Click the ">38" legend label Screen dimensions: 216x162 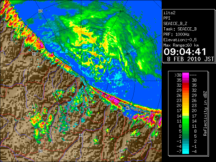click(x=178, y=75)
